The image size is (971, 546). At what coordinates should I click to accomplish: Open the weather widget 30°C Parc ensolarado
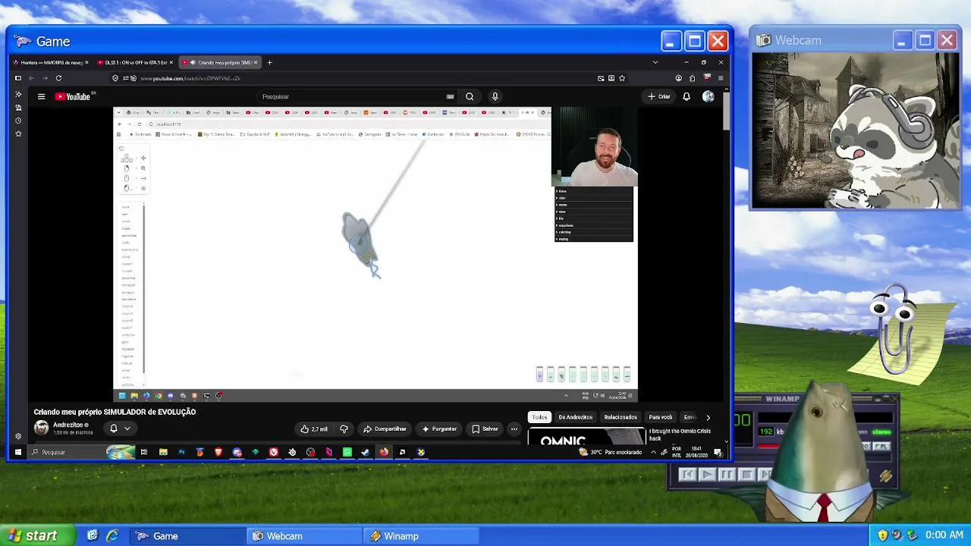pyautogui.click(x=611, y=452)
